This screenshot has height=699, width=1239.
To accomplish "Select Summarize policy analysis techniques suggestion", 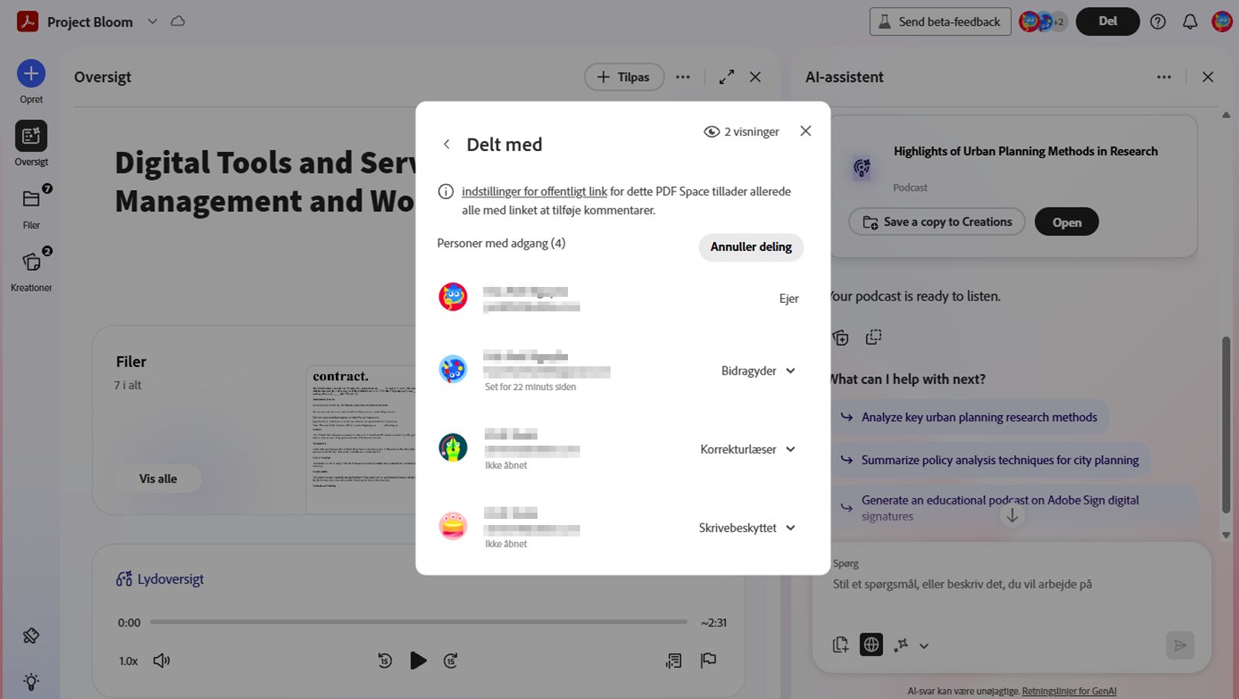I will coord(990,460).
